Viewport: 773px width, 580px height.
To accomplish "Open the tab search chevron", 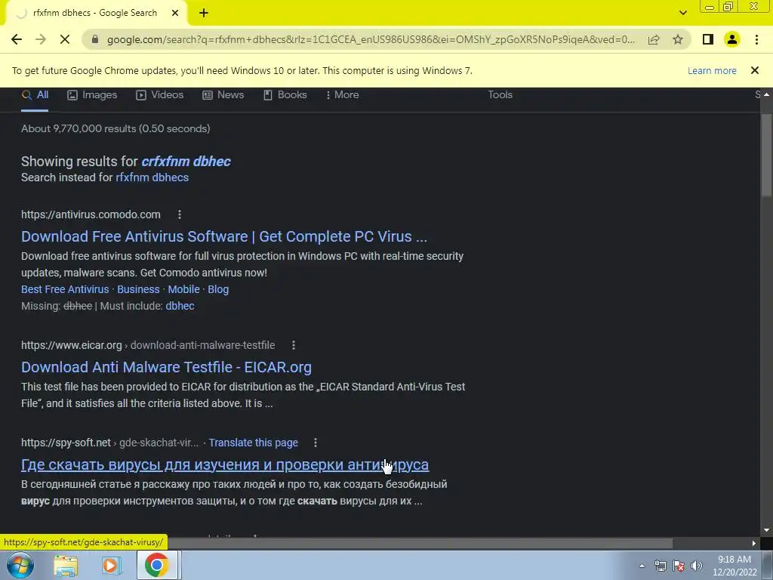I will pyautogui.click(x=682, y=13).
